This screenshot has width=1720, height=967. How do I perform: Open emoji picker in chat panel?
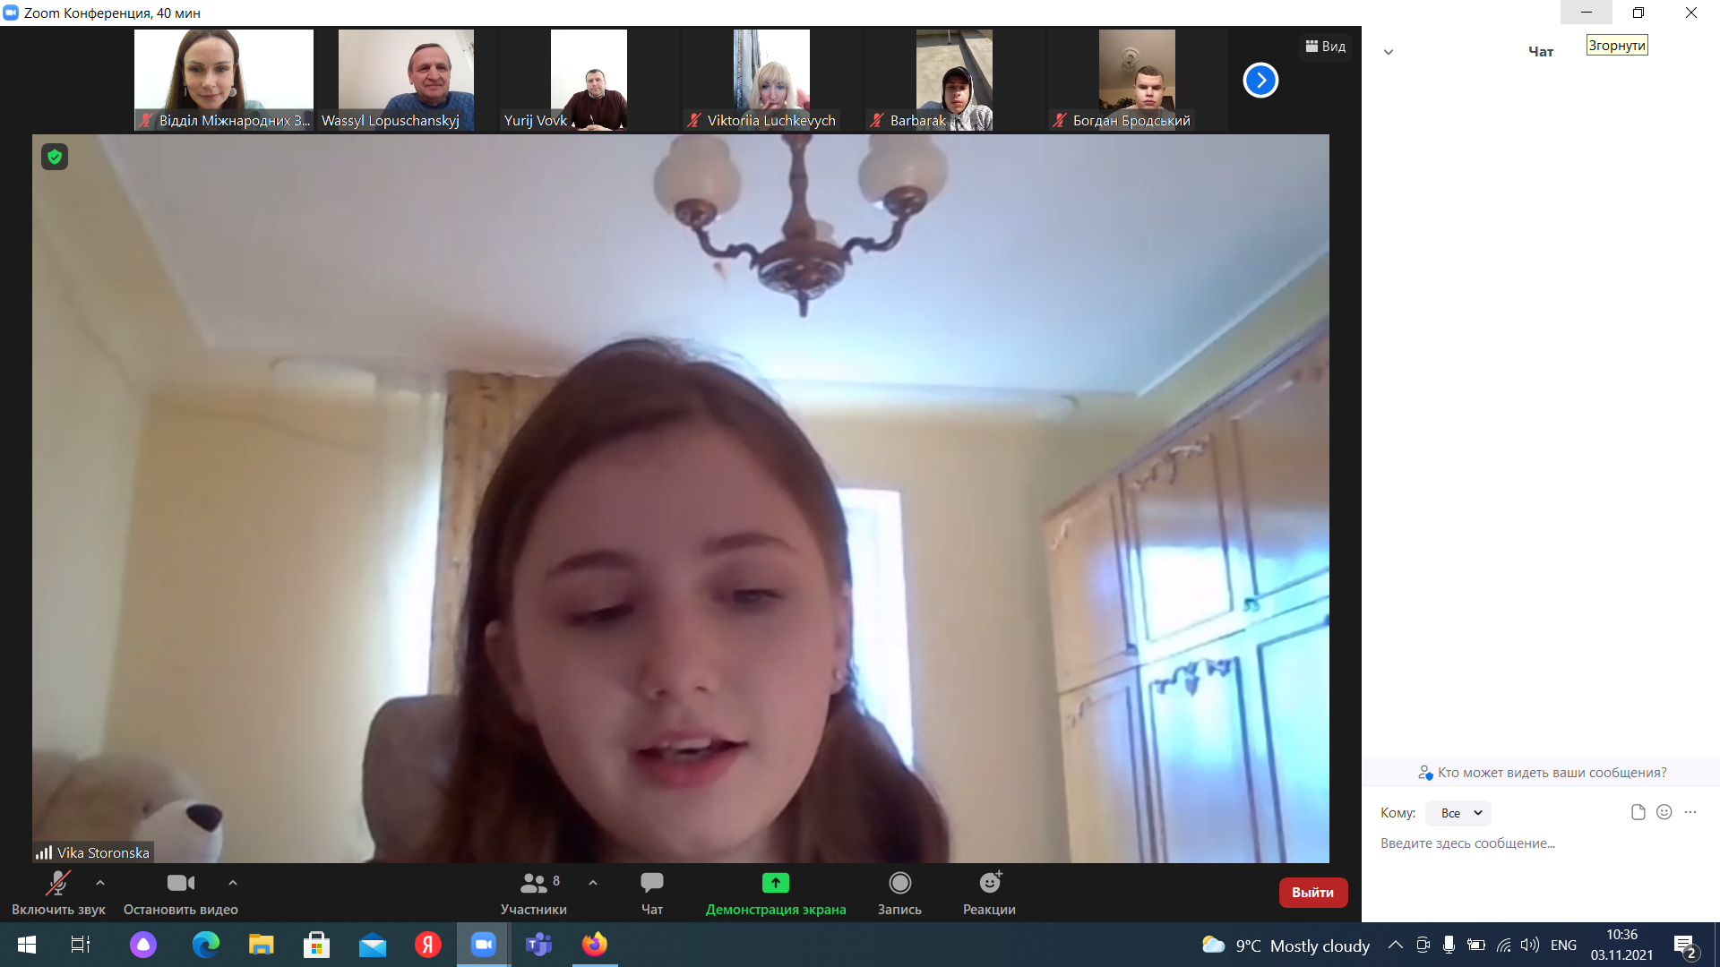pos(1664,812)
